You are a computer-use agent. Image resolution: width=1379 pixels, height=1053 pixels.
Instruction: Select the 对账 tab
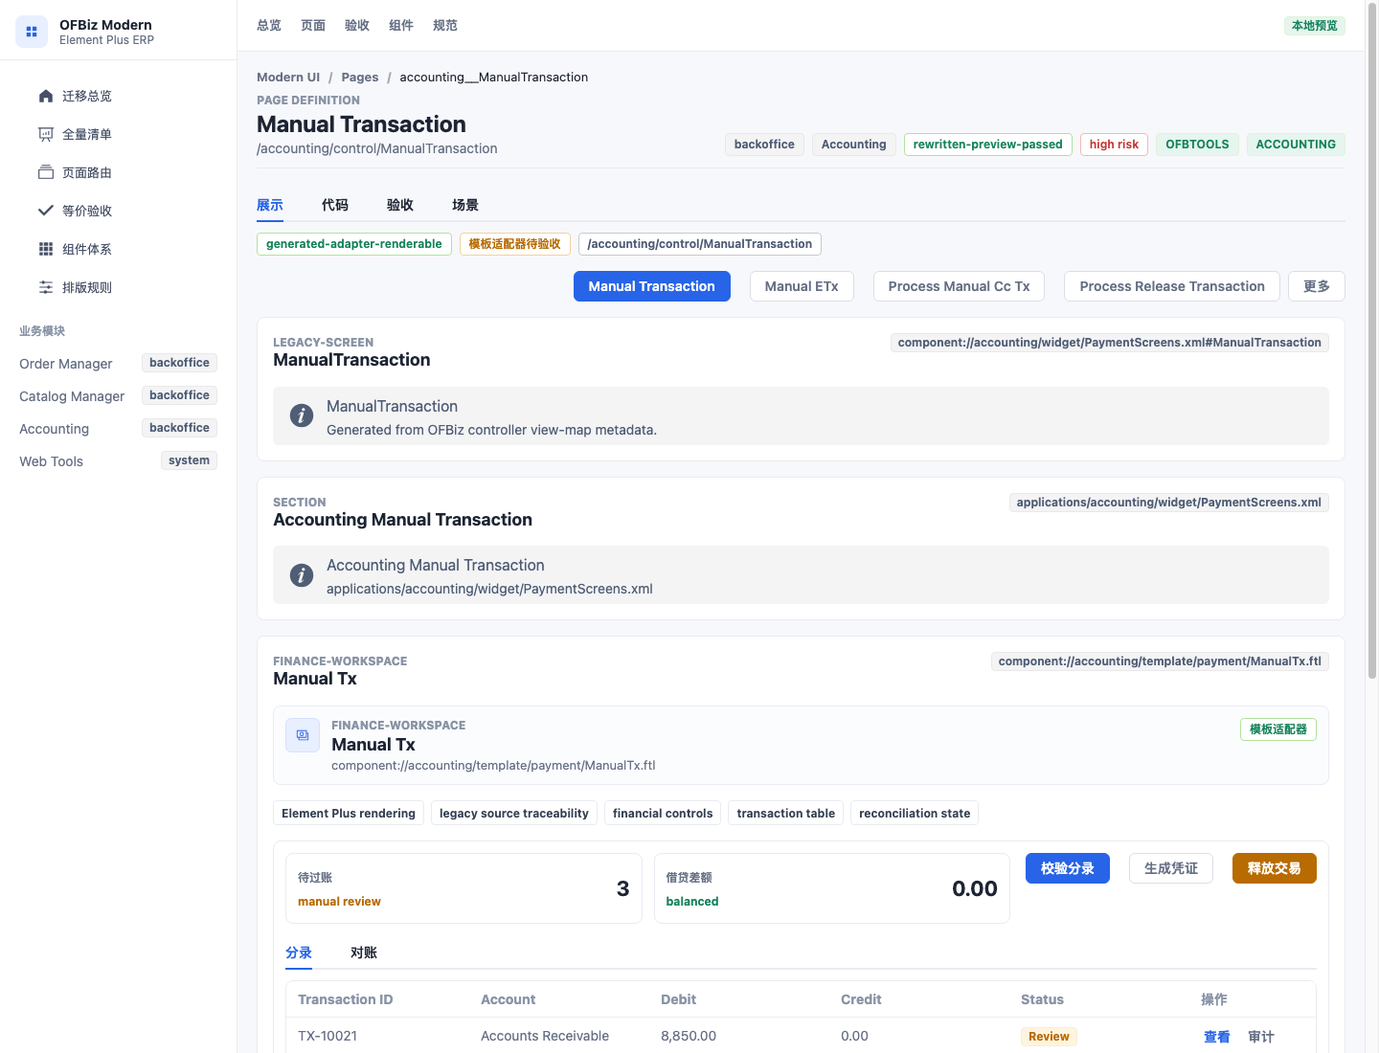click(364, 952)
